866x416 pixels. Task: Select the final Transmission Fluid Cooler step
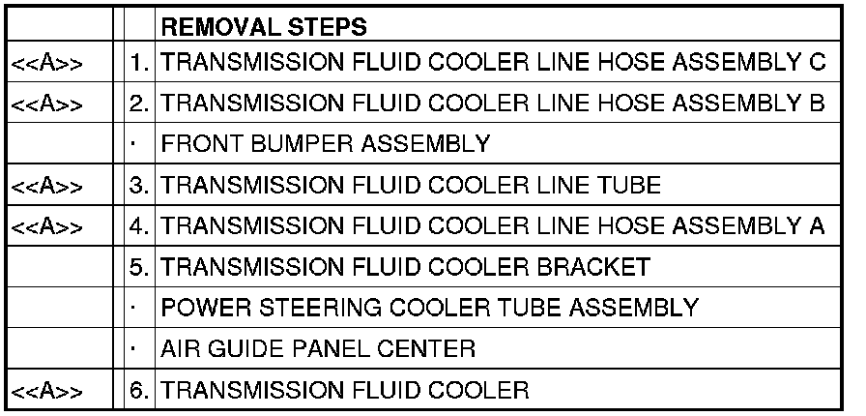click(345, 391)
